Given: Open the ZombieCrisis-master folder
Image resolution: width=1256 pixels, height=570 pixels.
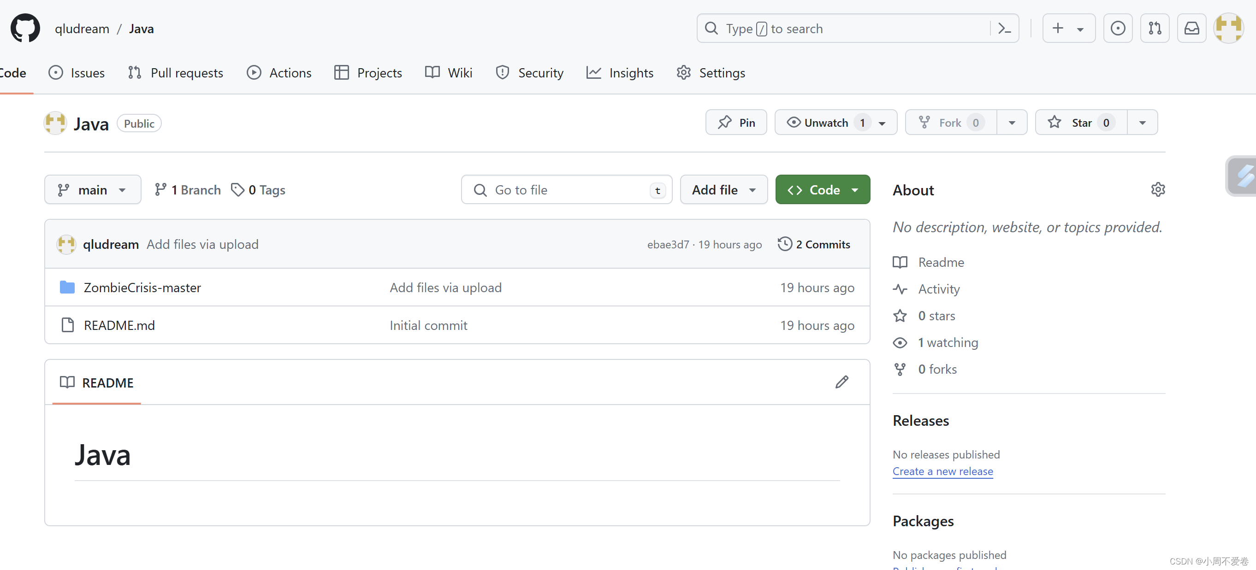Looking at the screenshot, I should (x=142, y=288).
